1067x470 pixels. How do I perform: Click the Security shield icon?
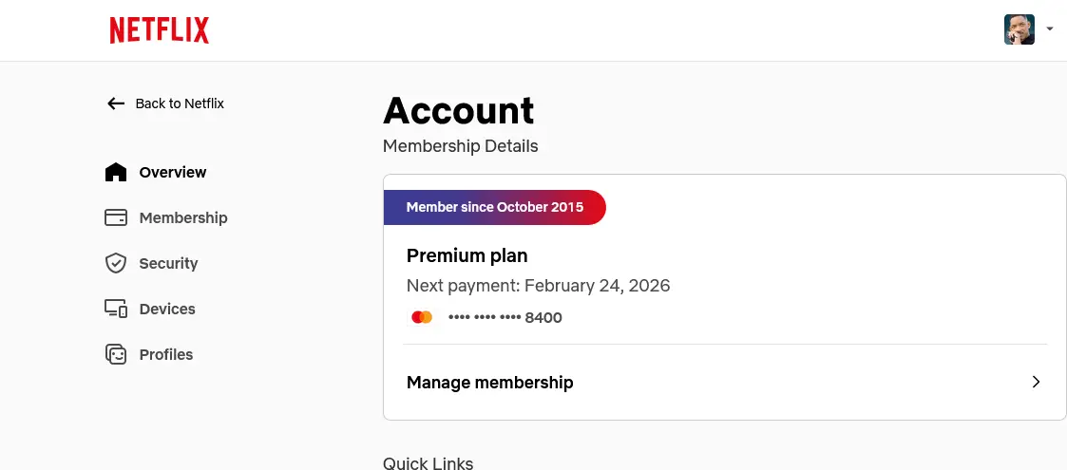tap(116, 263)
